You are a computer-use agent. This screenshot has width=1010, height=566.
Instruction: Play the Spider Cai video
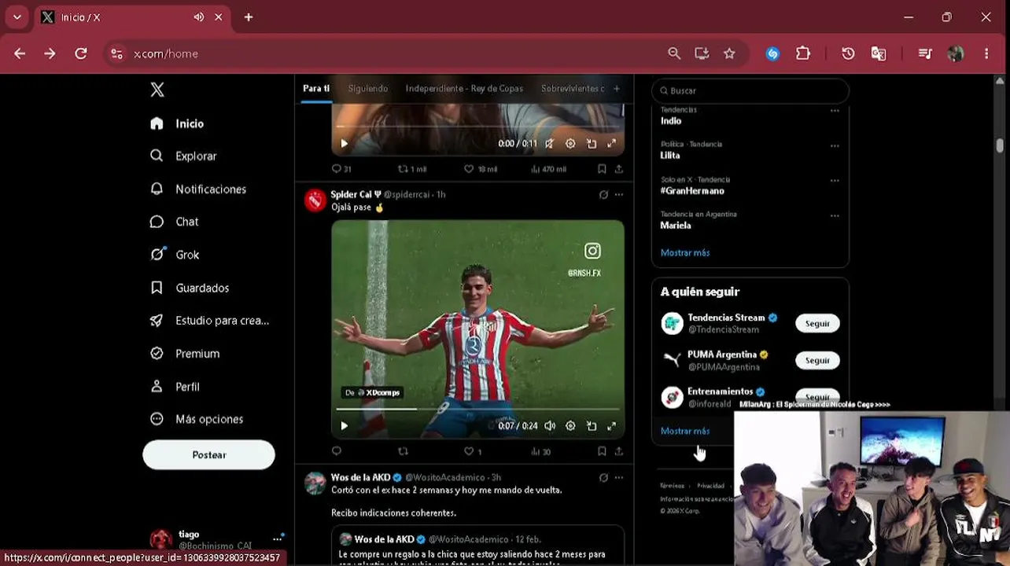344,426
